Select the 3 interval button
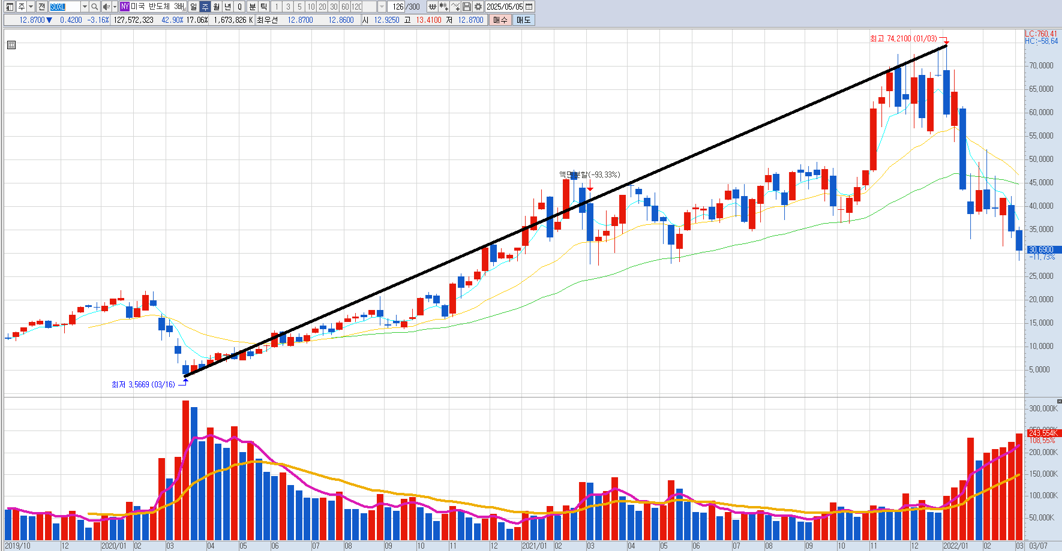 coord(288,7)
